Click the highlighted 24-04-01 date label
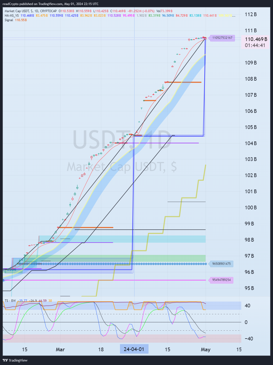Viewport: 273px width, 365px height. tap(134, 349)
